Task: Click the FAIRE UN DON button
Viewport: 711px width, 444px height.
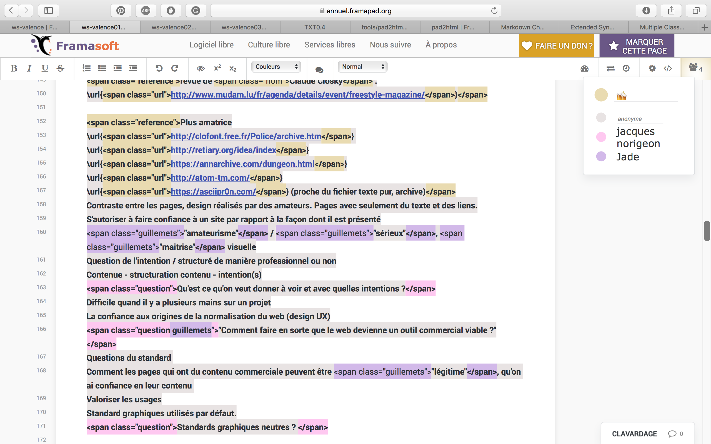Action: point(556,46)
